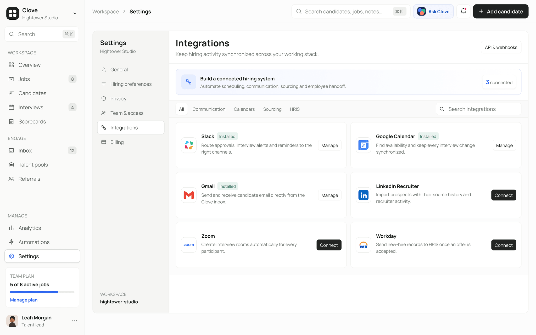The width and height of the screenshot is (536, 335).
Task: Click the Slack logo icon
Action: [x=189, y=145]
